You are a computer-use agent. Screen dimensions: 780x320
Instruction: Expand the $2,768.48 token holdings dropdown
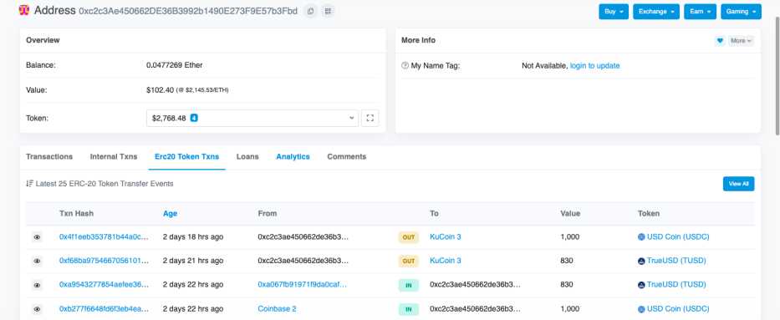[x=252, y=119]
